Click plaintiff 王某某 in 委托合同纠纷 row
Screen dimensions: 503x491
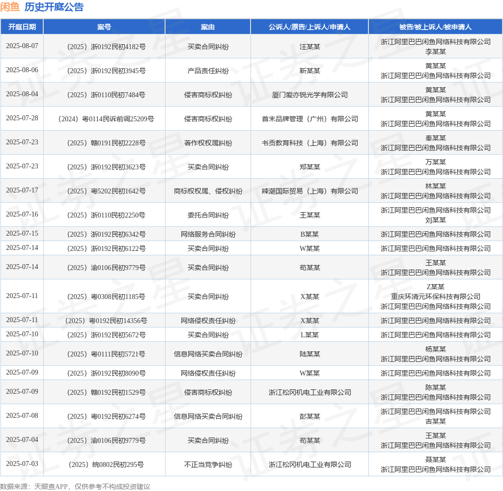click(x=310, y=215)
